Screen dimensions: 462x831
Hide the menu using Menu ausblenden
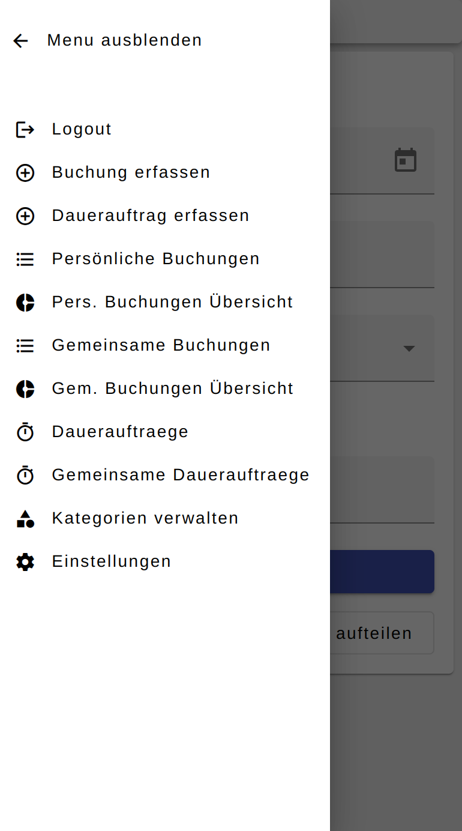point(124,40)
